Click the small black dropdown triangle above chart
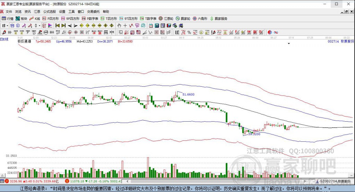This screenshot has height=192, width=355. [x=289, y=43]
